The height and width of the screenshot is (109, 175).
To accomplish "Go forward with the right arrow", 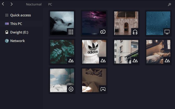I will click(11, 4).
